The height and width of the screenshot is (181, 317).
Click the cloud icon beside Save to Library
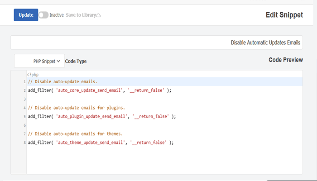pyautogui.click(x=99, y=15)
